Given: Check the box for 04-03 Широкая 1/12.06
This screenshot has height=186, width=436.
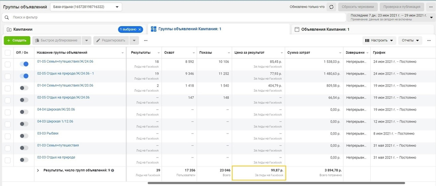Looking at the screenshot, I should (8, 124).
